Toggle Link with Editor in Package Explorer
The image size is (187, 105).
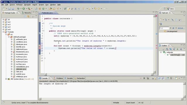click(28, 16)
